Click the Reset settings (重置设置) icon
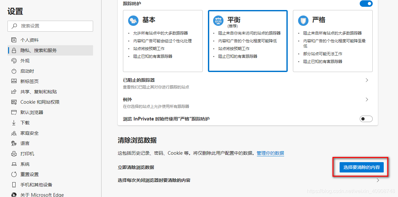Screen dimensions: 398x197 (14, 174)
